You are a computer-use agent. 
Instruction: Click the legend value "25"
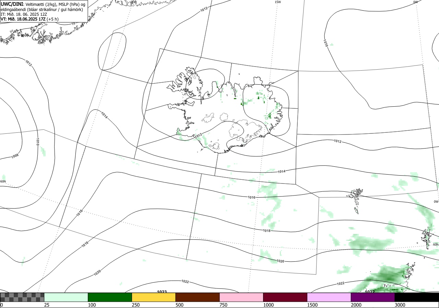click(47, 305)
